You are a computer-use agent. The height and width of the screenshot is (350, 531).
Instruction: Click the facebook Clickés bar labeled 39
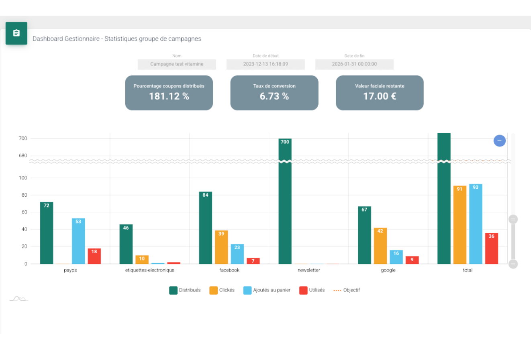(x=221, y=247)
